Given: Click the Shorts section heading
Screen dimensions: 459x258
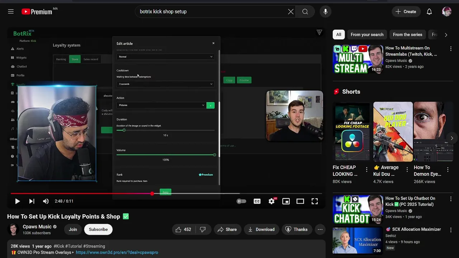Looking at the screenshot, I should [351, 92].
